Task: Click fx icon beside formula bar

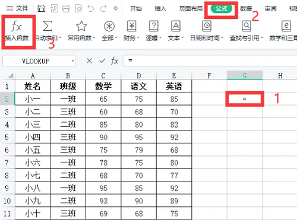Action: tap(115, 60)
